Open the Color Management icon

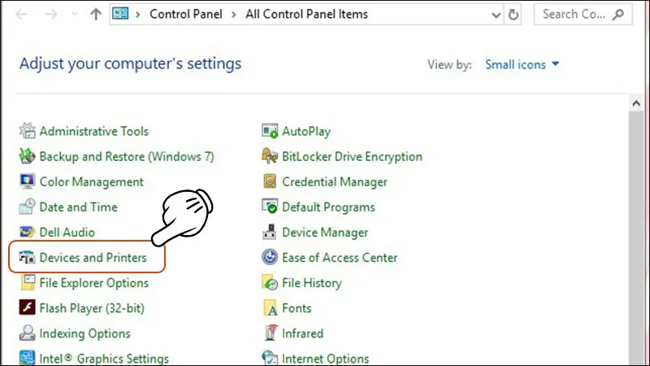pyautogui.click(x=27, y=181)
